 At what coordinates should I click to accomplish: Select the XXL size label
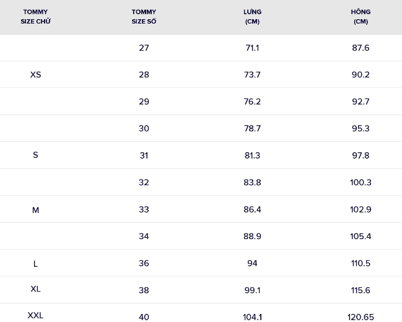(35, 315)
